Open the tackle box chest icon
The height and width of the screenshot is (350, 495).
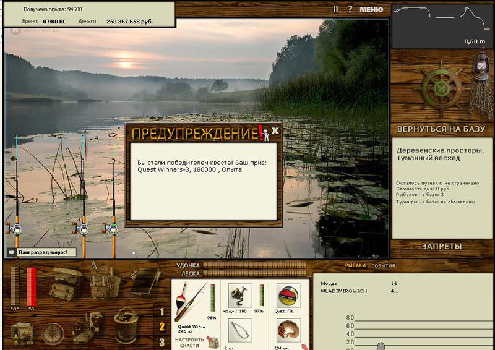(x=66, y=283)
